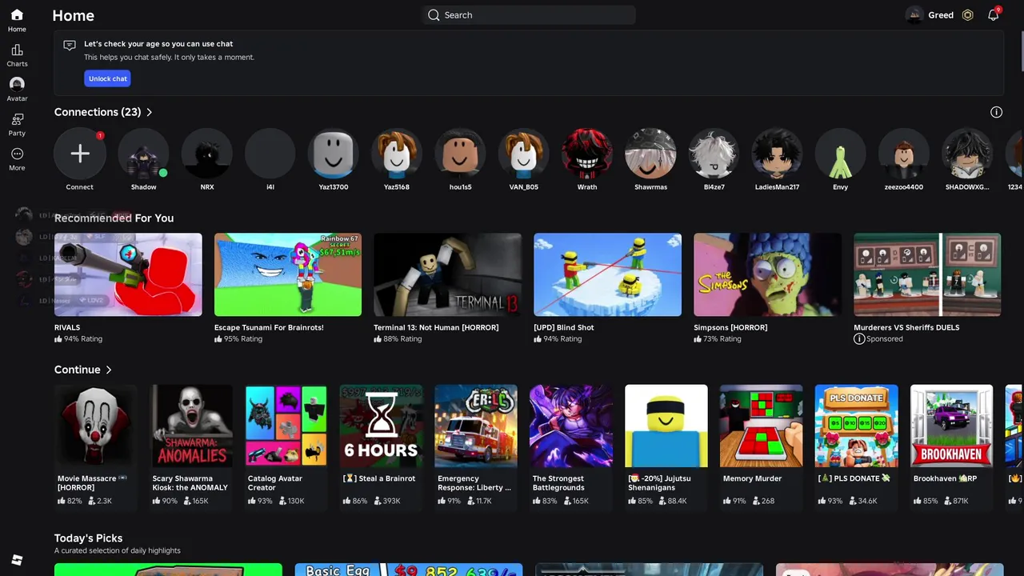1024x576 pixels.
Task: Click the Roblox logo icon at bottom left
Action: 17,560
